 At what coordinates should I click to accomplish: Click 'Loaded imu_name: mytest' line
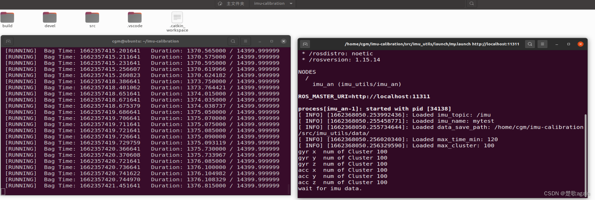(396, 121)
